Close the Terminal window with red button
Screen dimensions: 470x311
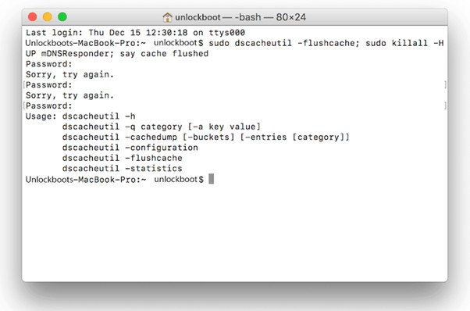click(32, 16)
